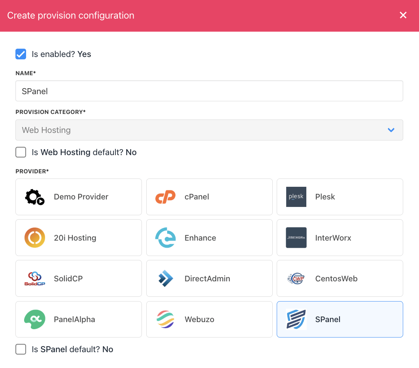Choose the Enhance provider label
The width and height of the screenshot is (419, 368).
(x=200, y=238)
